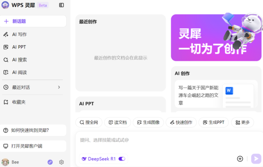
Task: Click the 收藏夹 bookmark icon
Action: tap(6, 102)
